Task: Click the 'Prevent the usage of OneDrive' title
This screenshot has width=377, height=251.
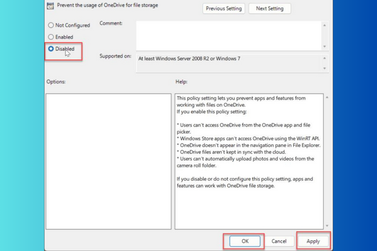Action: pos(107,5)
